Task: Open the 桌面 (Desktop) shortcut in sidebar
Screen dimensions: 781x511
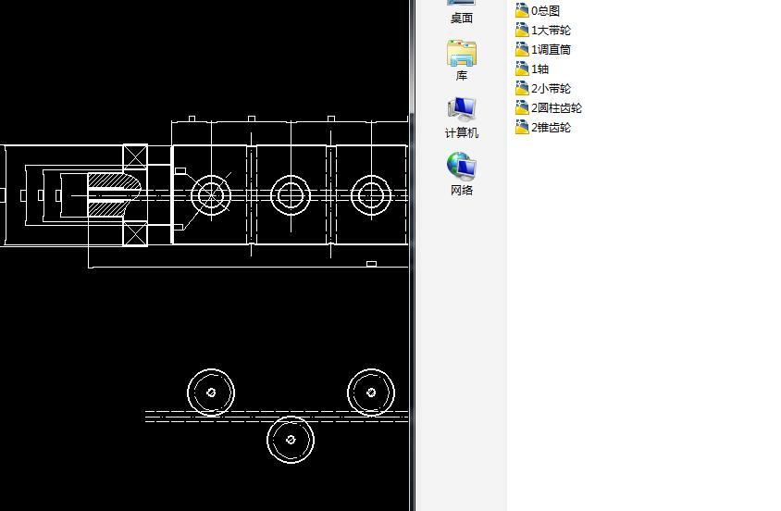Action: click(x=461, y=12)
